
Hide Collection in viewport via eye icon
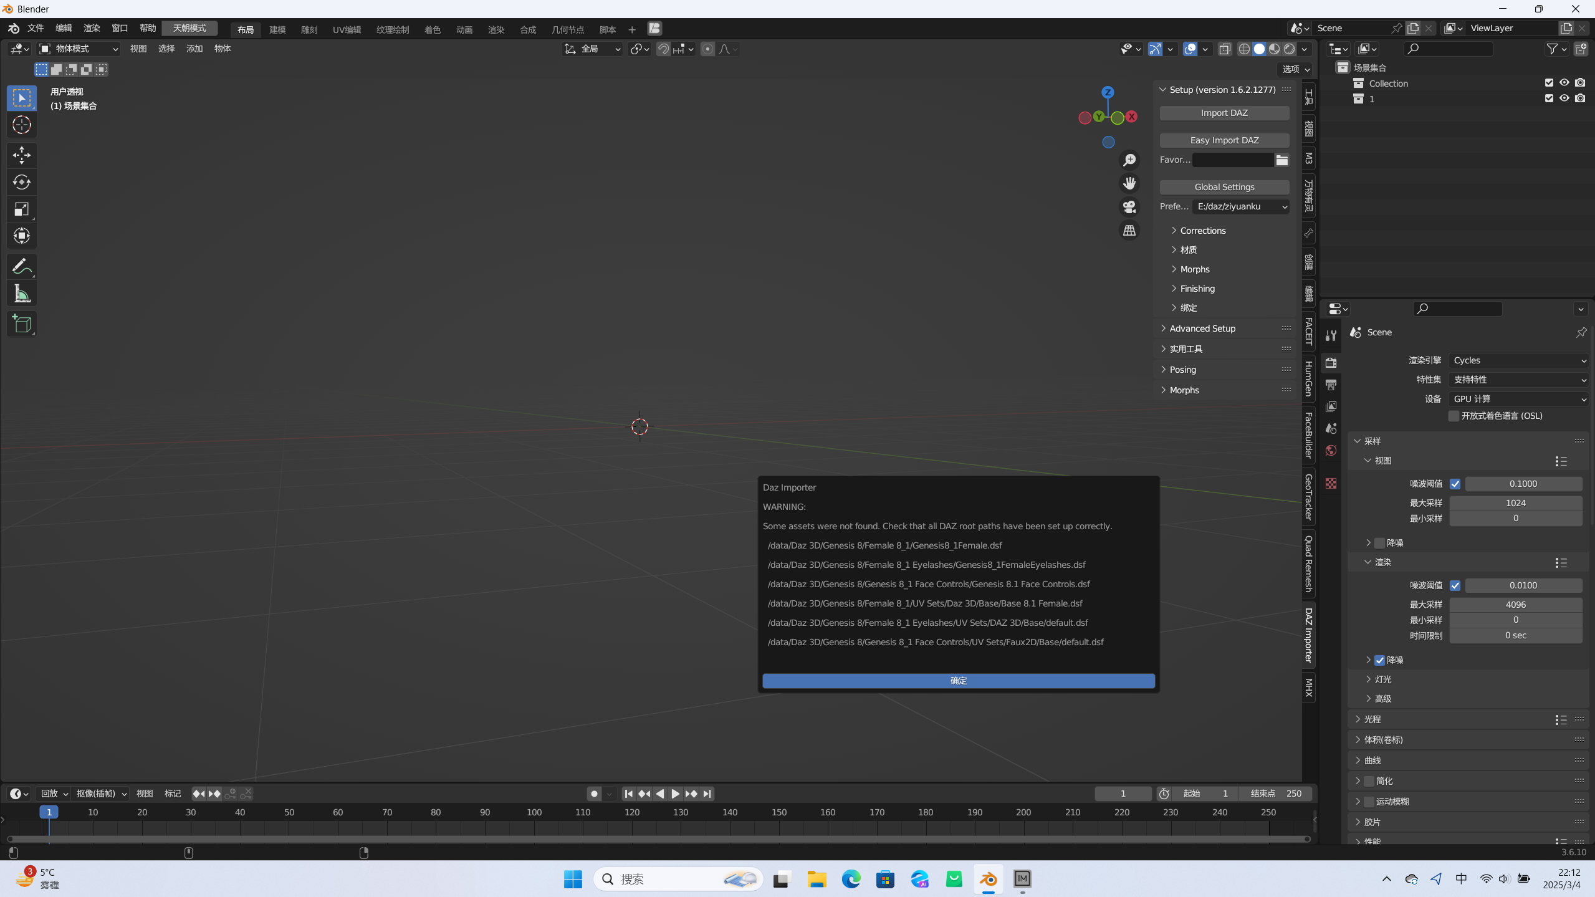[x=1564, y=82]
